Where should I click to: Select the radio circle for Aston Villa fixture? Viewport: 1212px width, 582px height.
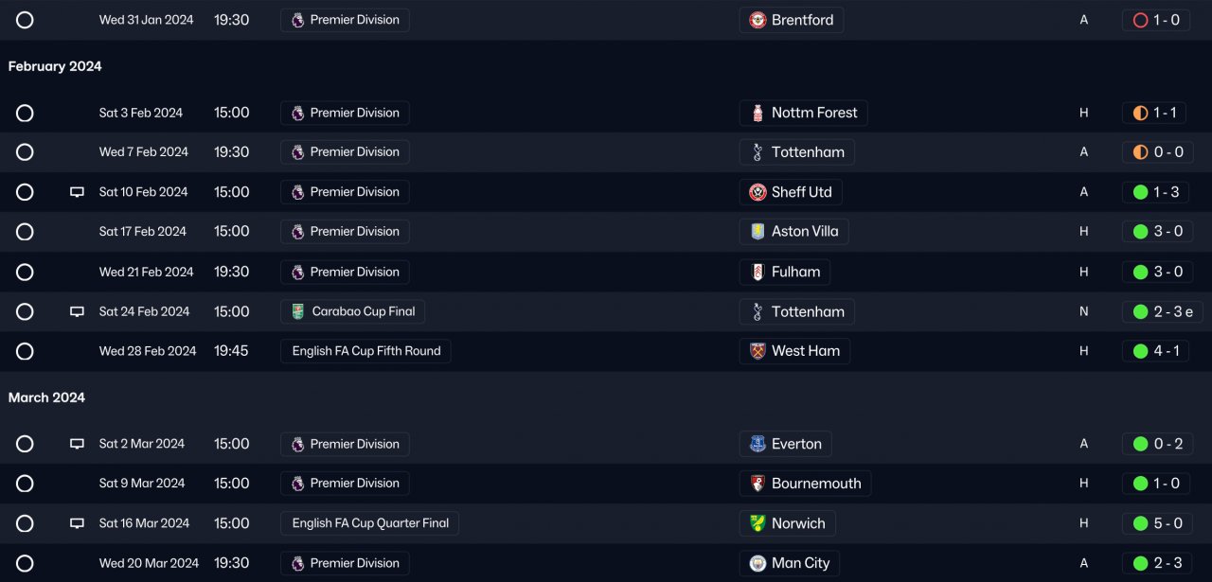pyautogui.click(x=25, y=232)
